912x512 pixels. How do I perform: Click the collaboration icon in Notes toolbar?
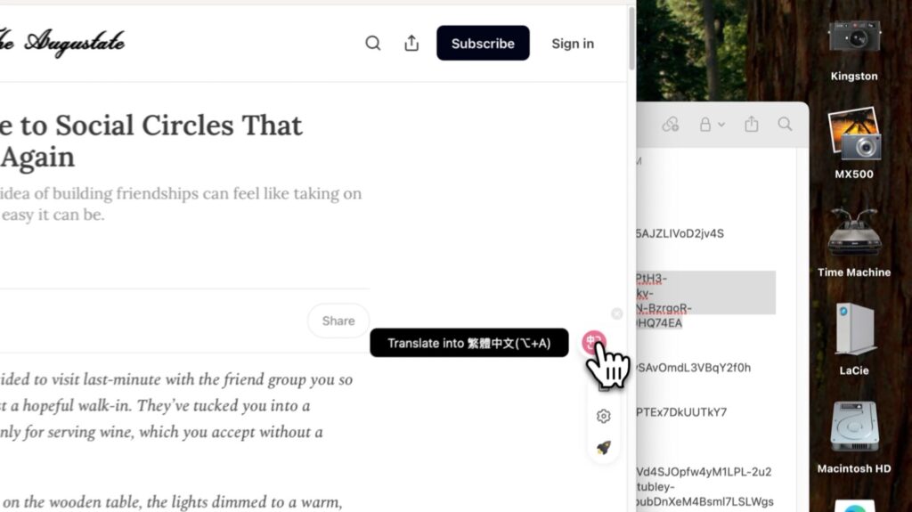pyautogui.click(x=670, y=124)
